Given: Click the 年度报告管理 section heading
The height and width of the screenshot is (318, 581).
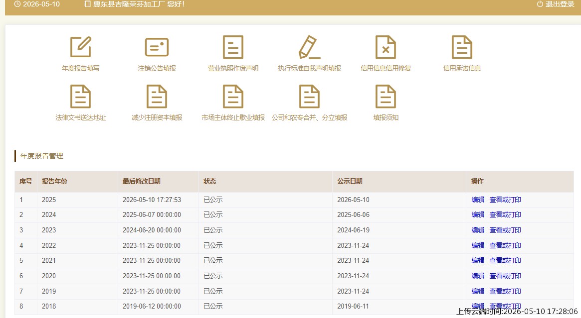Looking at the screenshot, I should pyautogui.click(x=41, y=156).
